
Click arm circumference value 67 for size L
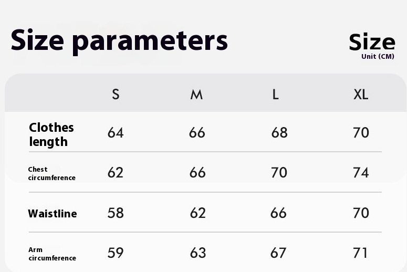click(278, 253)
